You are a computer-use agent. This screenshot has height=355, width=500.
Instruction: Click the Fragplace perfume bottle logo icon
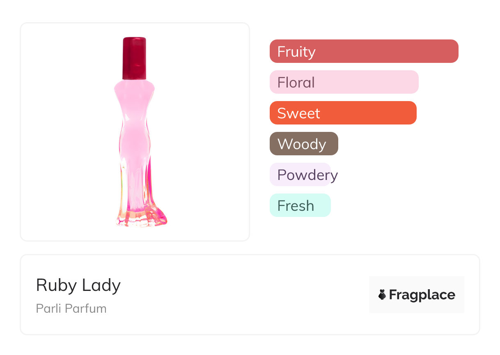click(x=382, y=295)
